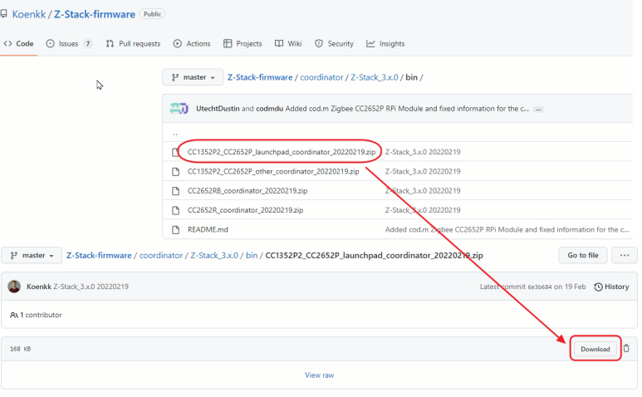Expand the commit message ellipsis button
Screen dimensions: 642x397
(x=539, y=110)
